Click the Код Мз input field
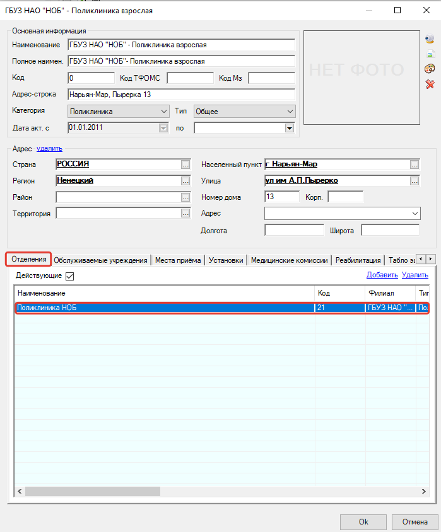The width and height of the screenshot is (441, 532). 271,78
